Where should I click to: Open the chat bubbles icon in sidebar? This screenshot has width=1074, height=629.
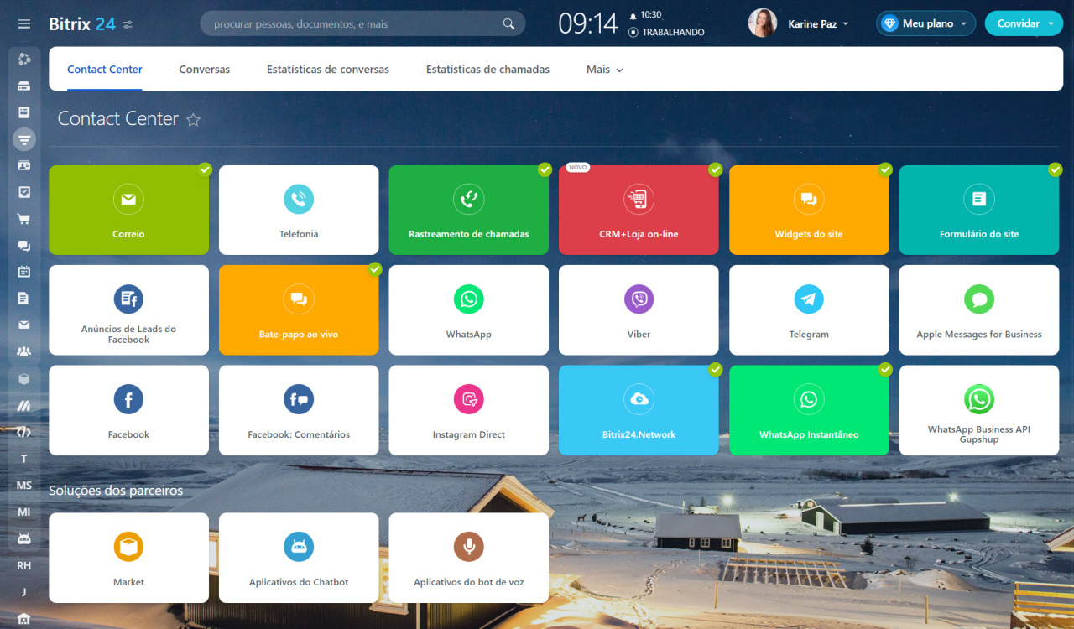tap(24, 246)
